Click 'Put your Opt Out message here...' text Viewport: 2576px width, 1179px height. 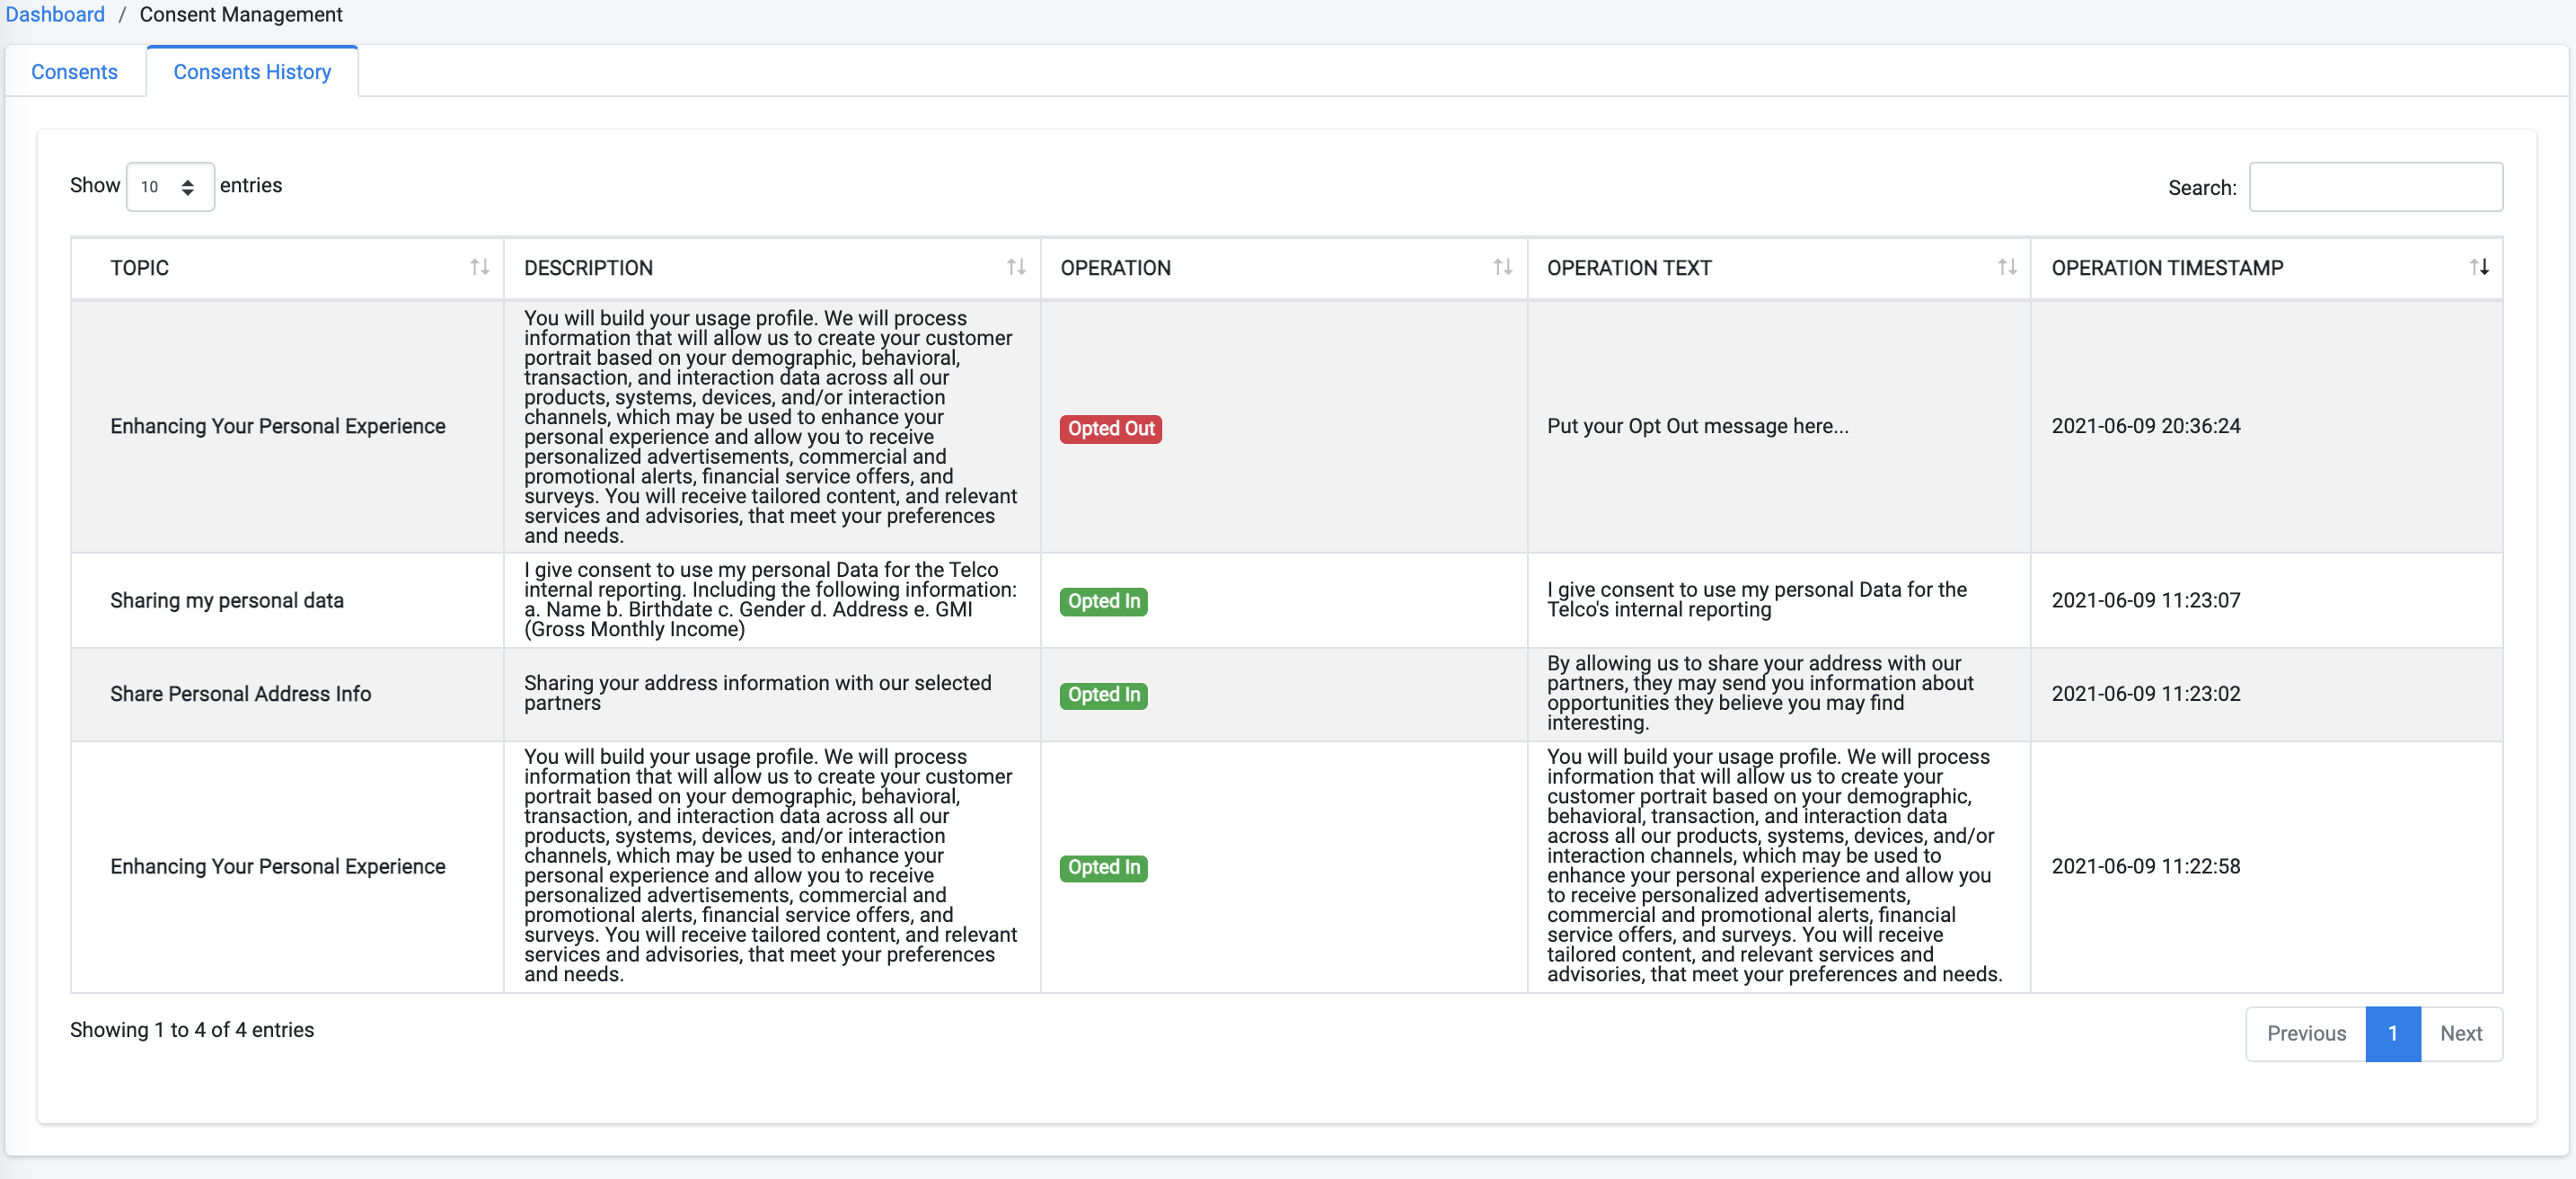click(x=1697, y=425)
